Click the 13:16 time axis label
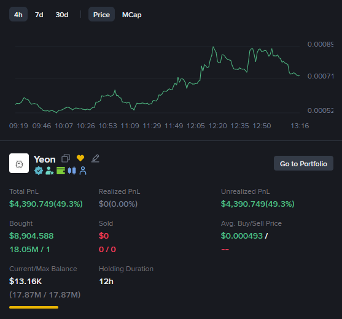The height and width of the screenshot is (319, 342). 300,126
